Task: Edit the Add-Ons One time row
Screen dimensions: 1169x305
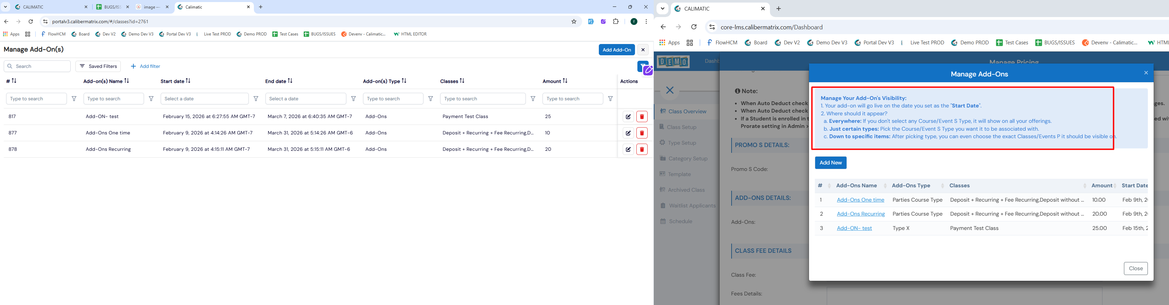Action: (628, 133)
